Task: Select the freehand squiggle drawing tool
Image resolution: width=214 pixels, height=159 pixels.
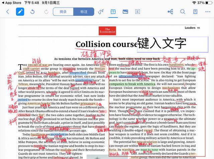Action: coord(101,12)
